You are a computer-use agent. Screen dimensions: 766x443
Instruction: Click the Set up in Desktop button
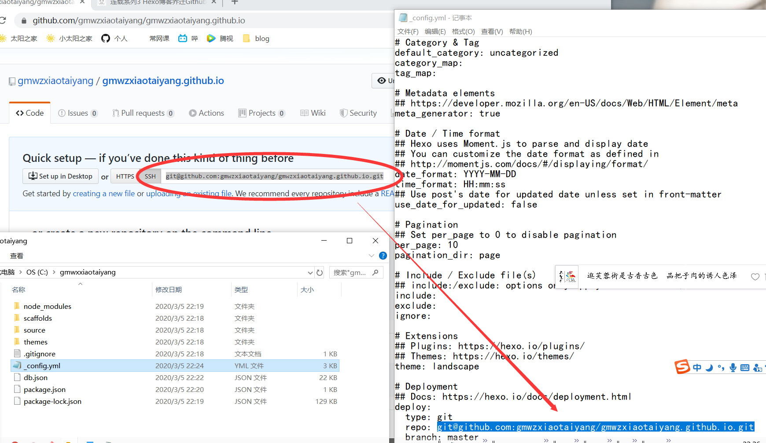[x=60, y=176]
